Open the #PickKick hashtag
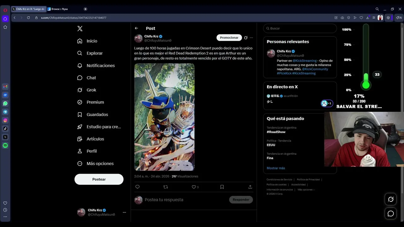Viewport: 404px width, 227px height. point(284,73)
